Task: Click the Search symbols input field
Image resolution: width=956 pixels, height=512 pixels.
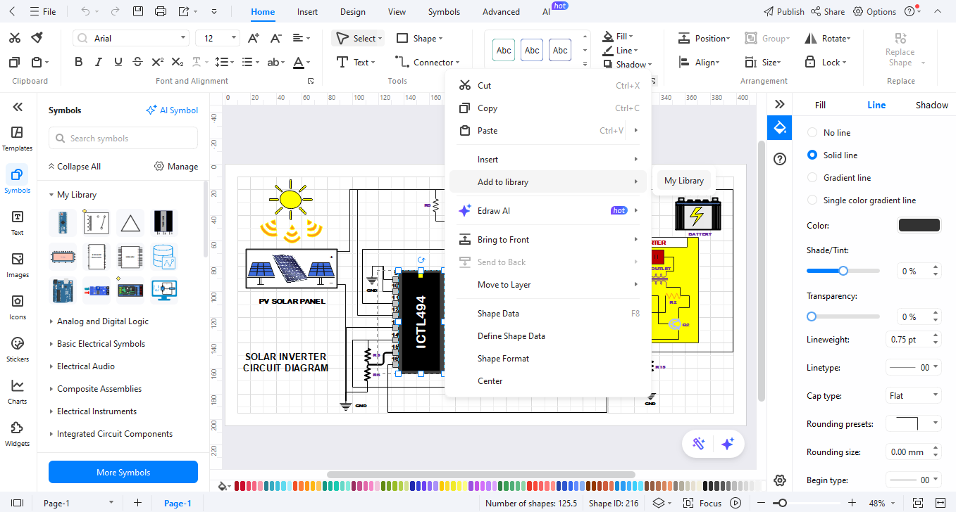Action: coord(123,139)
